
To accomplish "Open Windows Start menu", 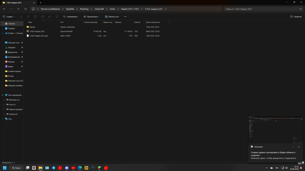I will pyautogui.click(x=5, y=168).
